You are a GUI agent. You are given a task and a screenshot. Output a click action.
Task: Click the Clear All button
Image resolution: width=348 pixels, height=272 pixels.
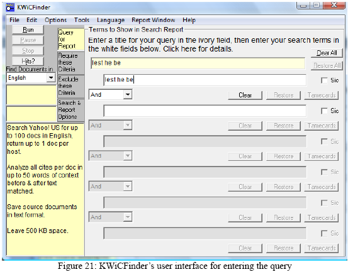point(327,53)
